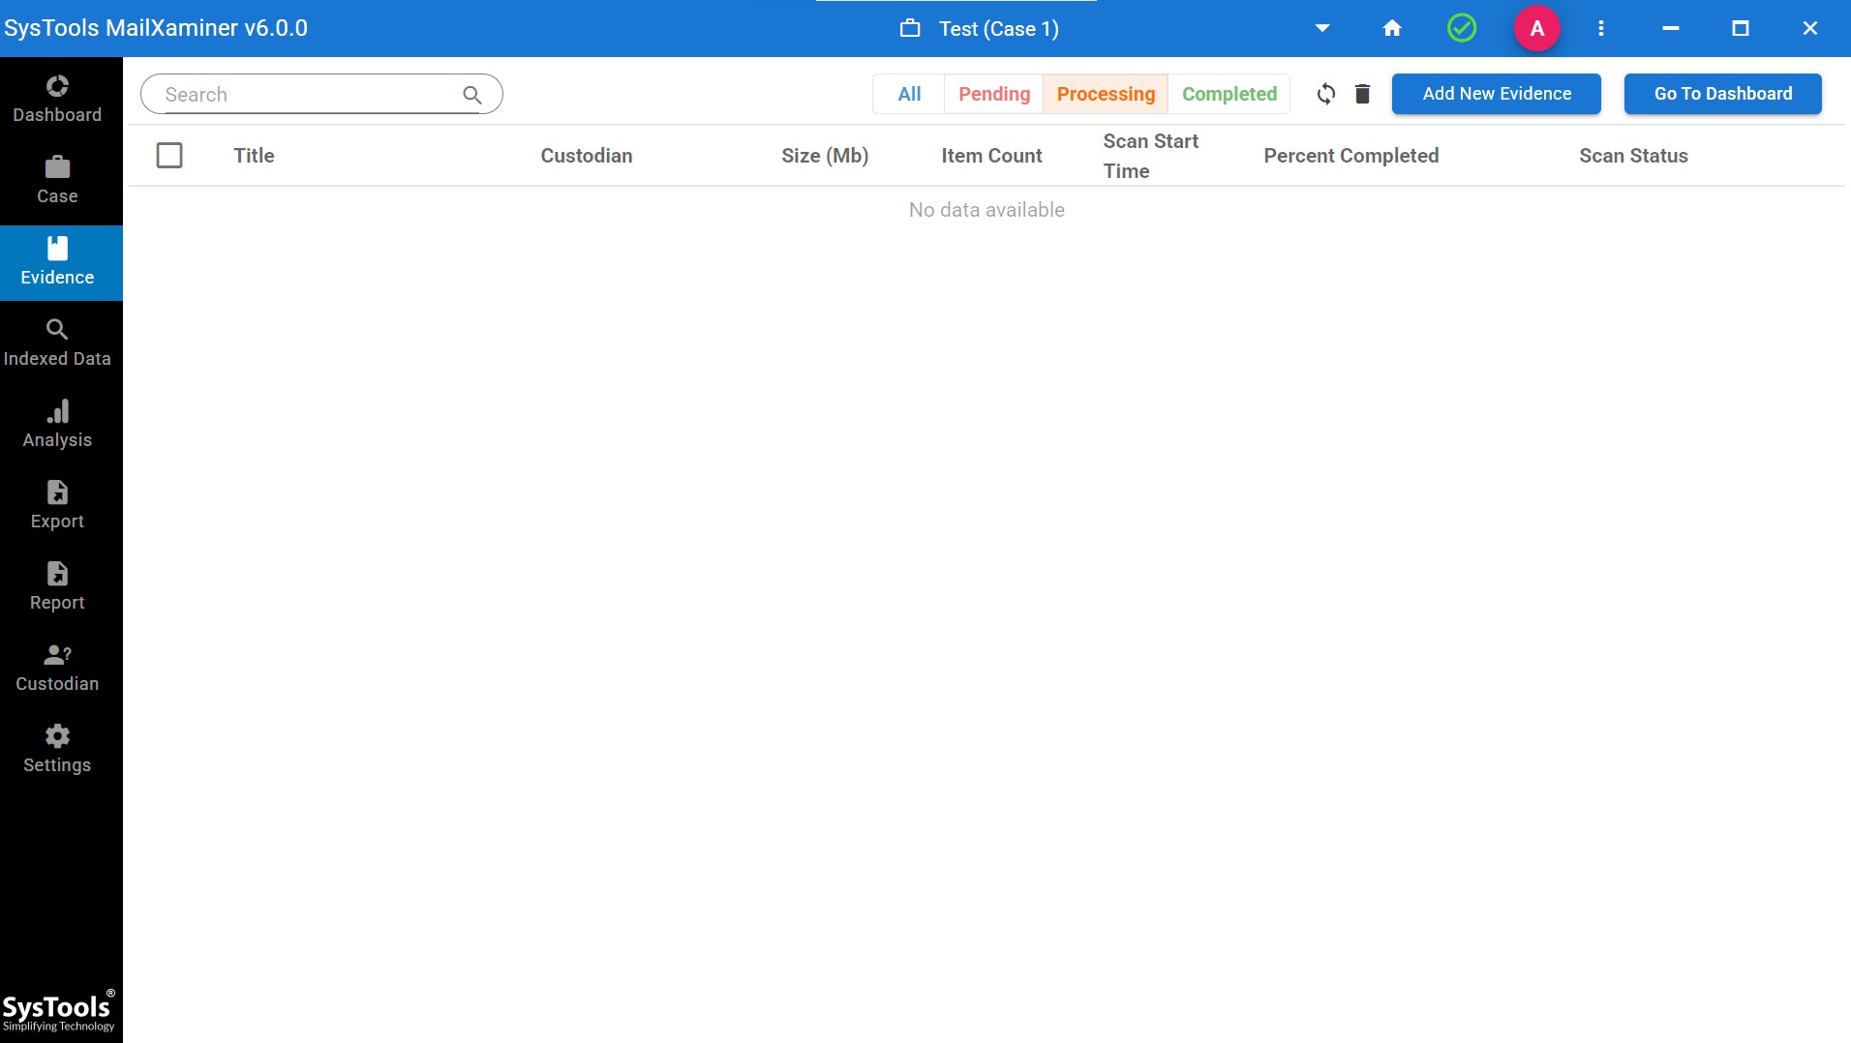Go to the Case section
Viewport: 1851px width, 1043px height.
[57, 181]
